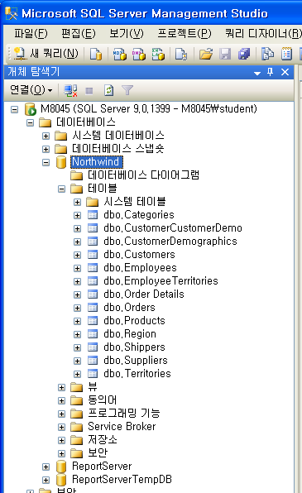Open the 편집(E) menu
The height and width of the screenshot is (493, 302).
(79, 33)
